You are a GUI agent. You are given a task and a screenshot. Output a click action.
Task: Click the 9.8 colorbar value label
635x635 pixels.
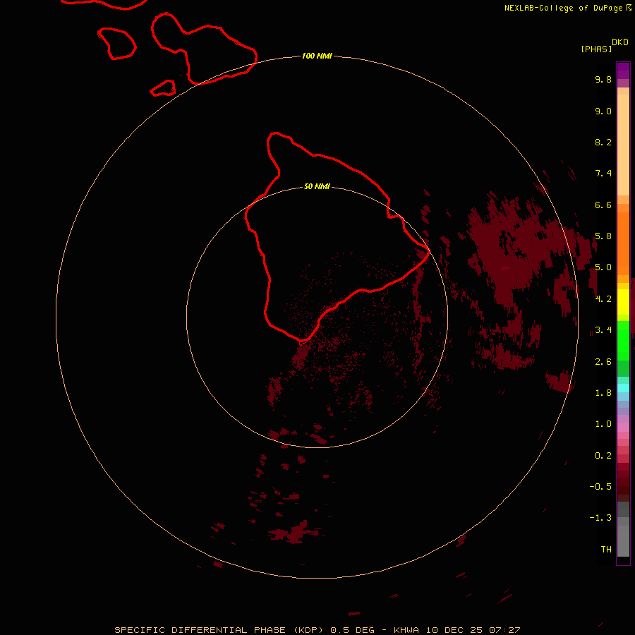(603, 79)
